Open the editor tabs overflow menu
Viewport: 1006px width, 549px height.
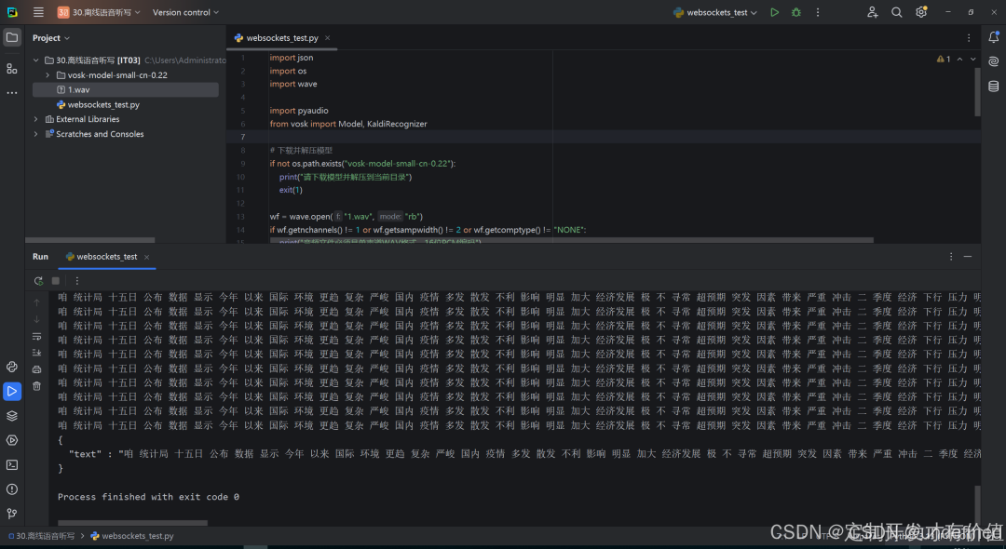click(x=969, y=38)
